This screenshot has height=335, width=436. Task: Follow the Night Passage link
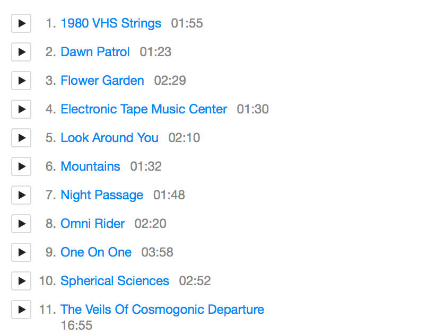tap(102, 195)
